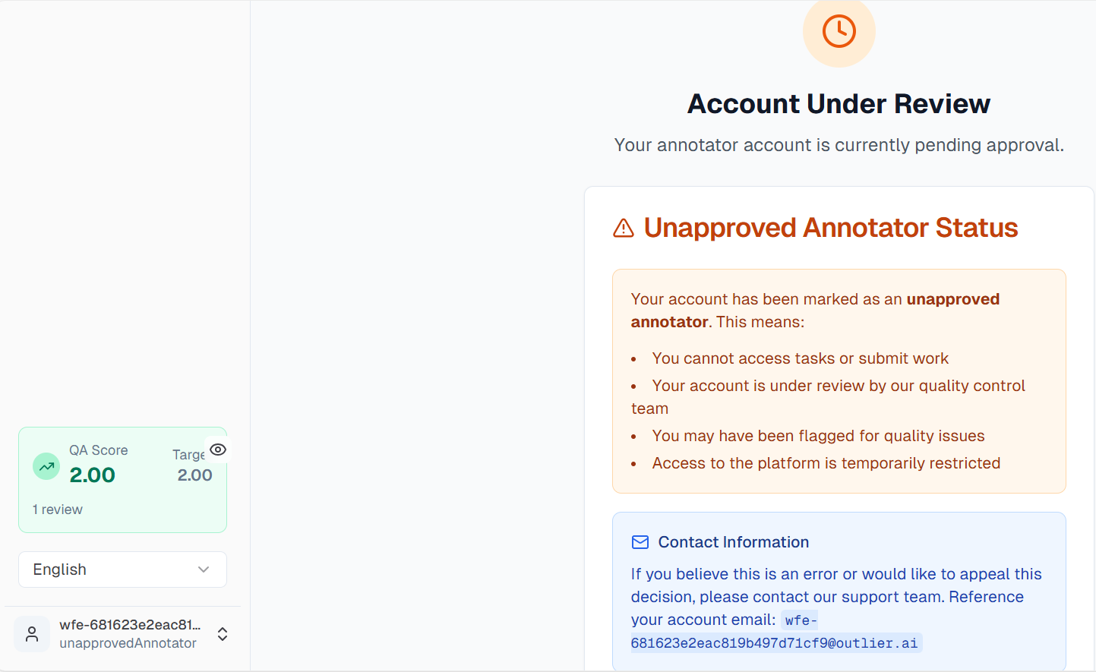Select the unapprovedAnnotator role label
Screen dimensions: 1096x672
(127, 642)
